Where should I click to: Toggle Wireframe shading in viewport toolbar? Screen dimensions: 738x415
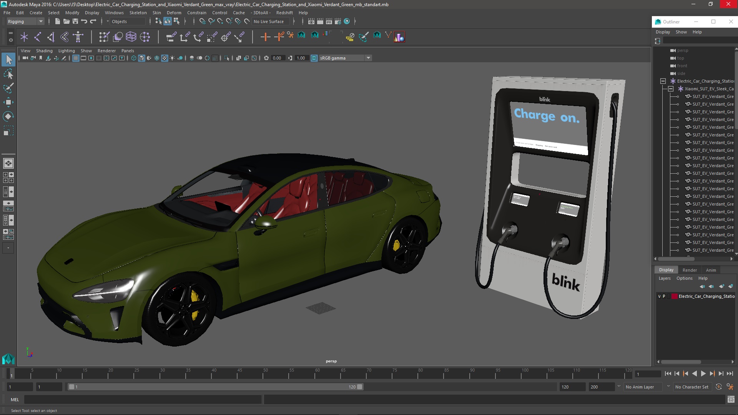134,58
